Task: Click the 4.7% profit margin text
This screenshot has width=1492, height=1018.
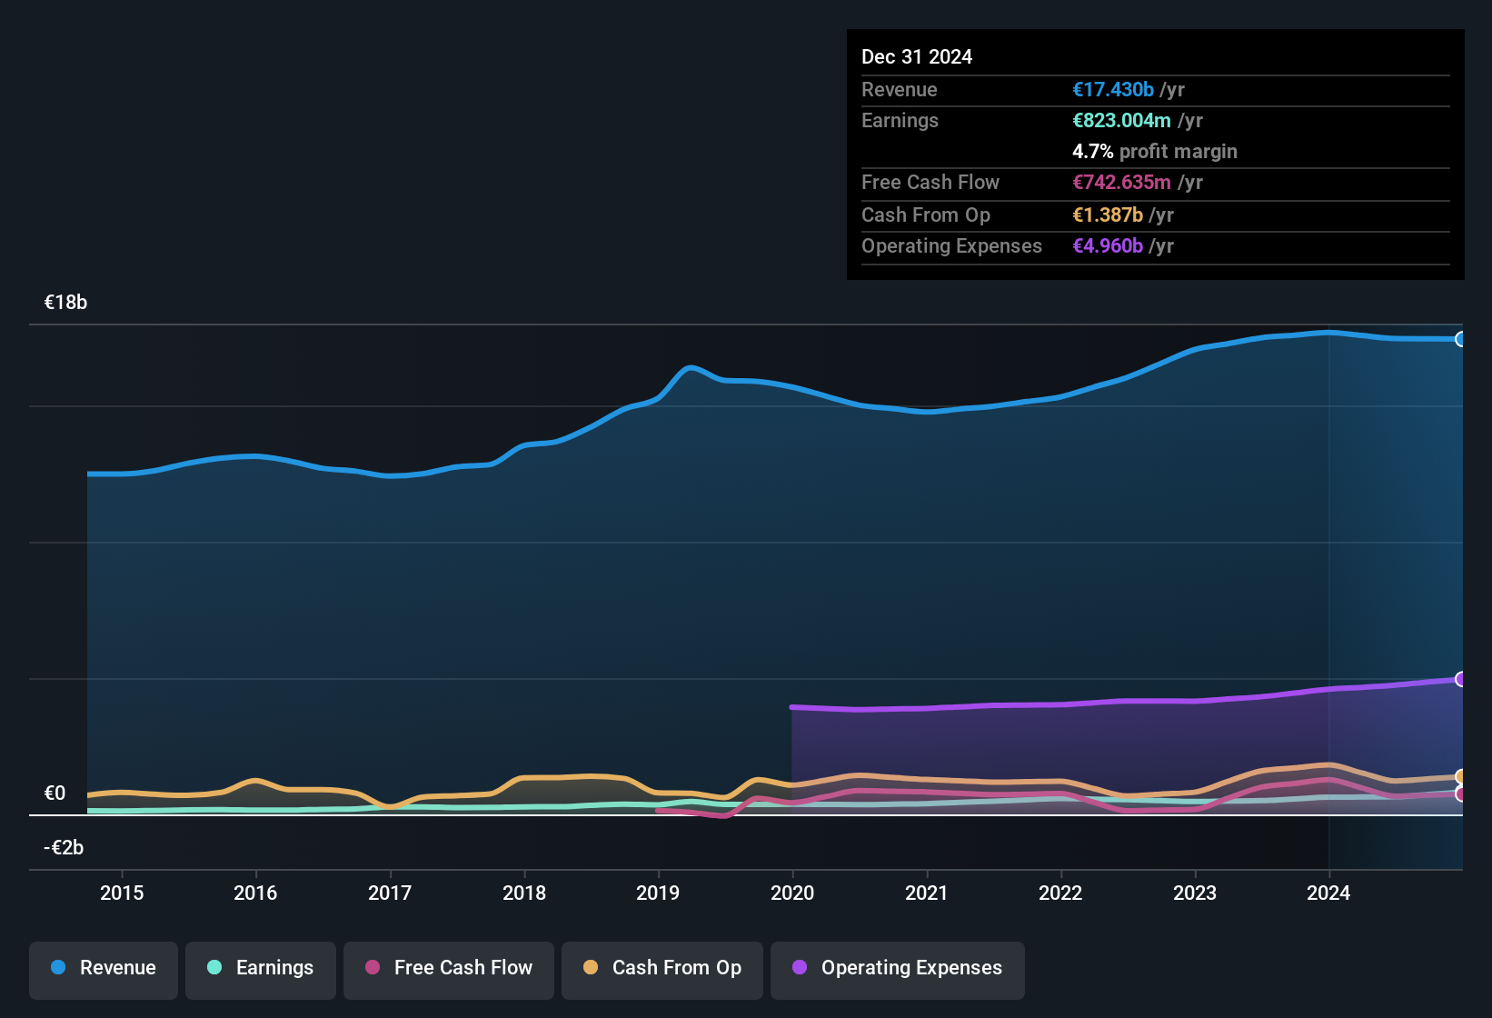Action: click(1155, 151)
